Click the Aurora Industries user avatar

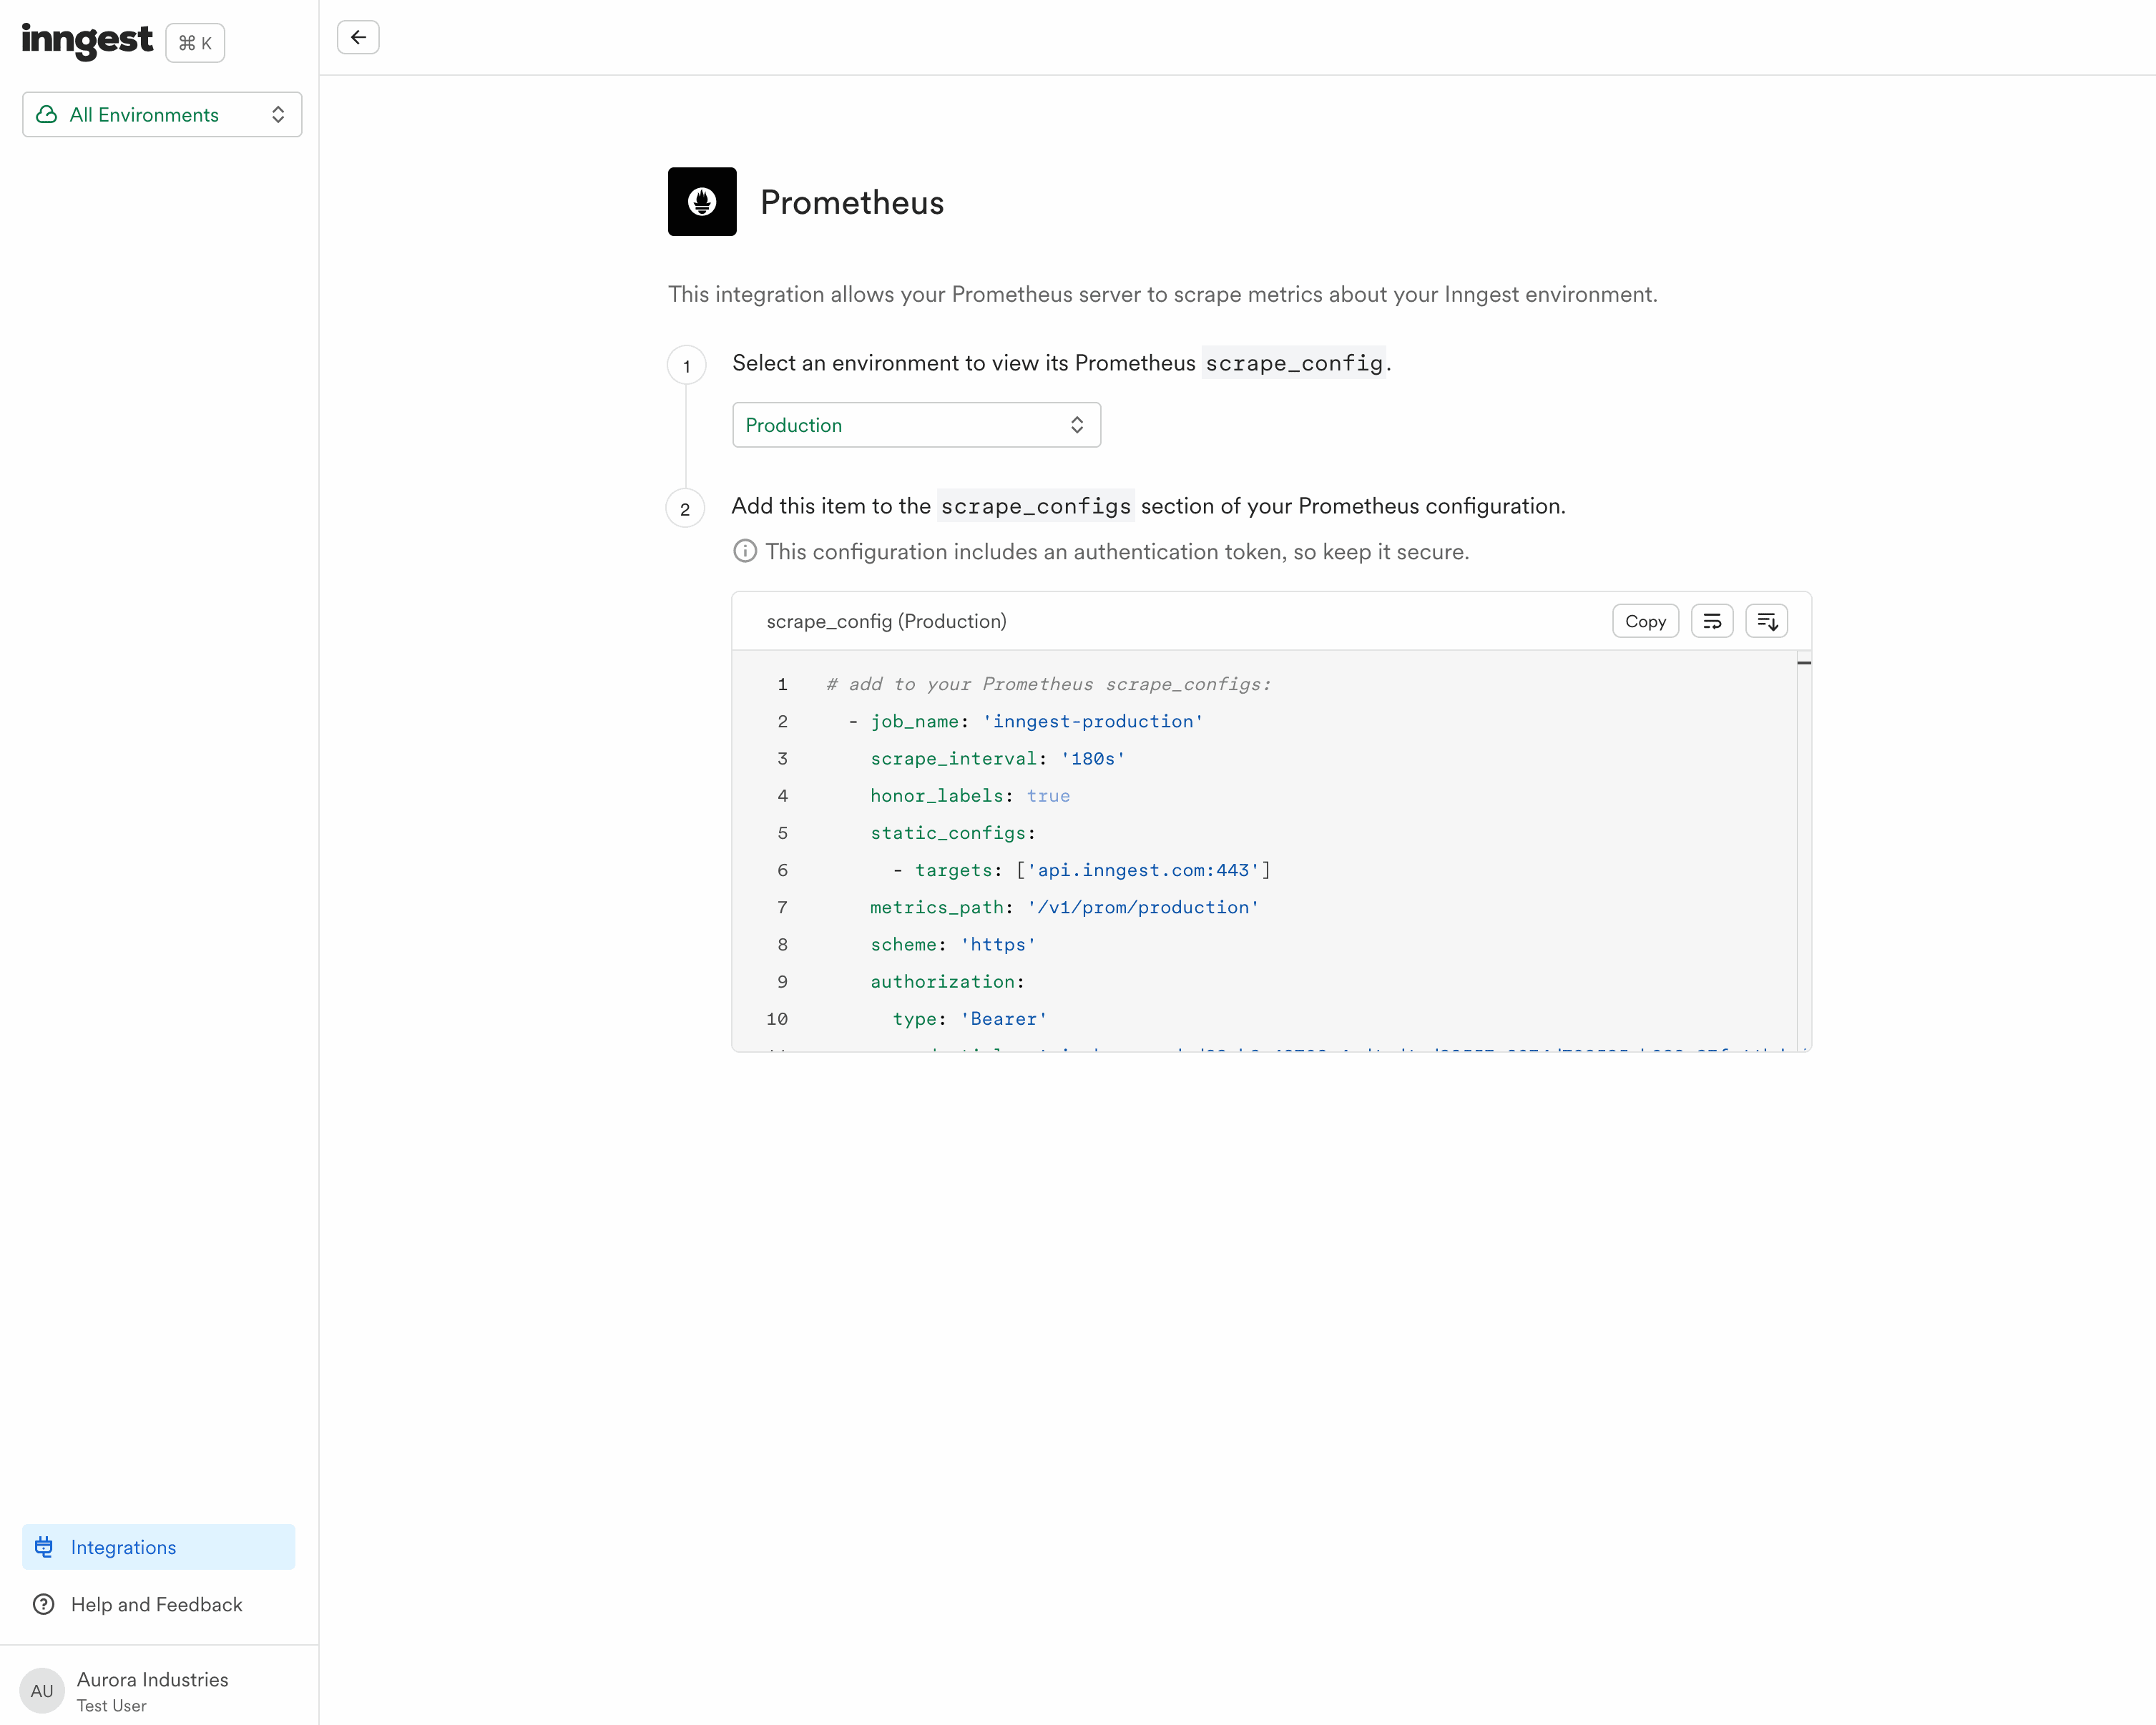click(41, 1690)
